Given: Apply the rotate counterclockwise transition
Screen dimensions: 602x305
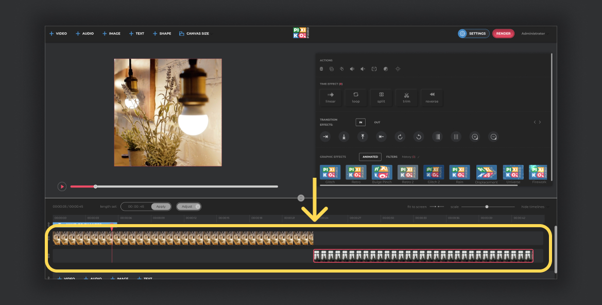Looking at the screenshot, I should 419,137.
